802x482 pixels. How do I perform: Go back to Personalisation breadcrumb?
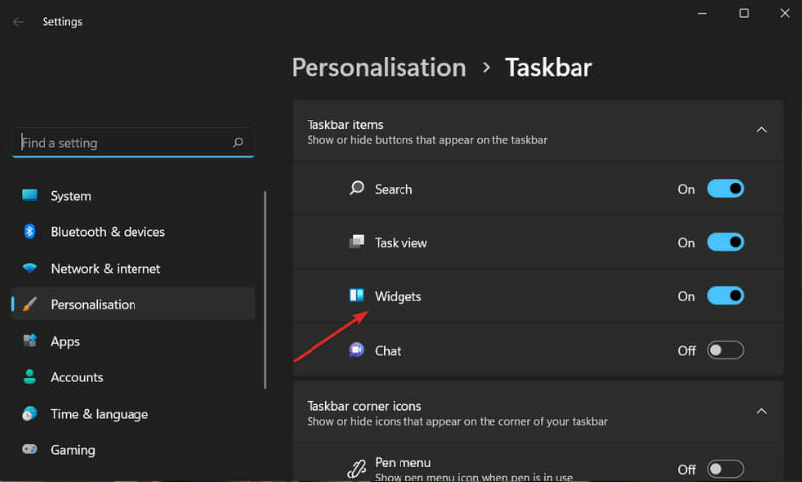[x=379, y=67]
